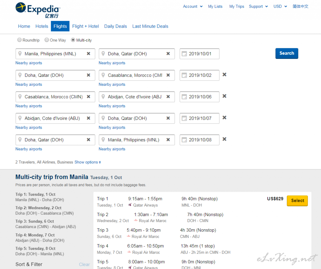
Task: Remove the 2019/10/06 flight row
Action: [x=224, y=96]
